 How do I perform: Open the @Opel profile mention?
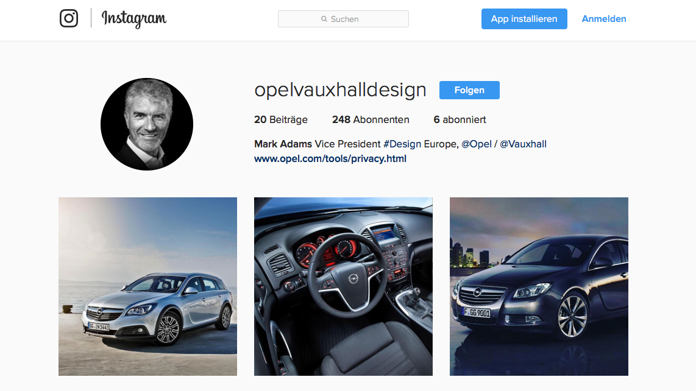476,144
